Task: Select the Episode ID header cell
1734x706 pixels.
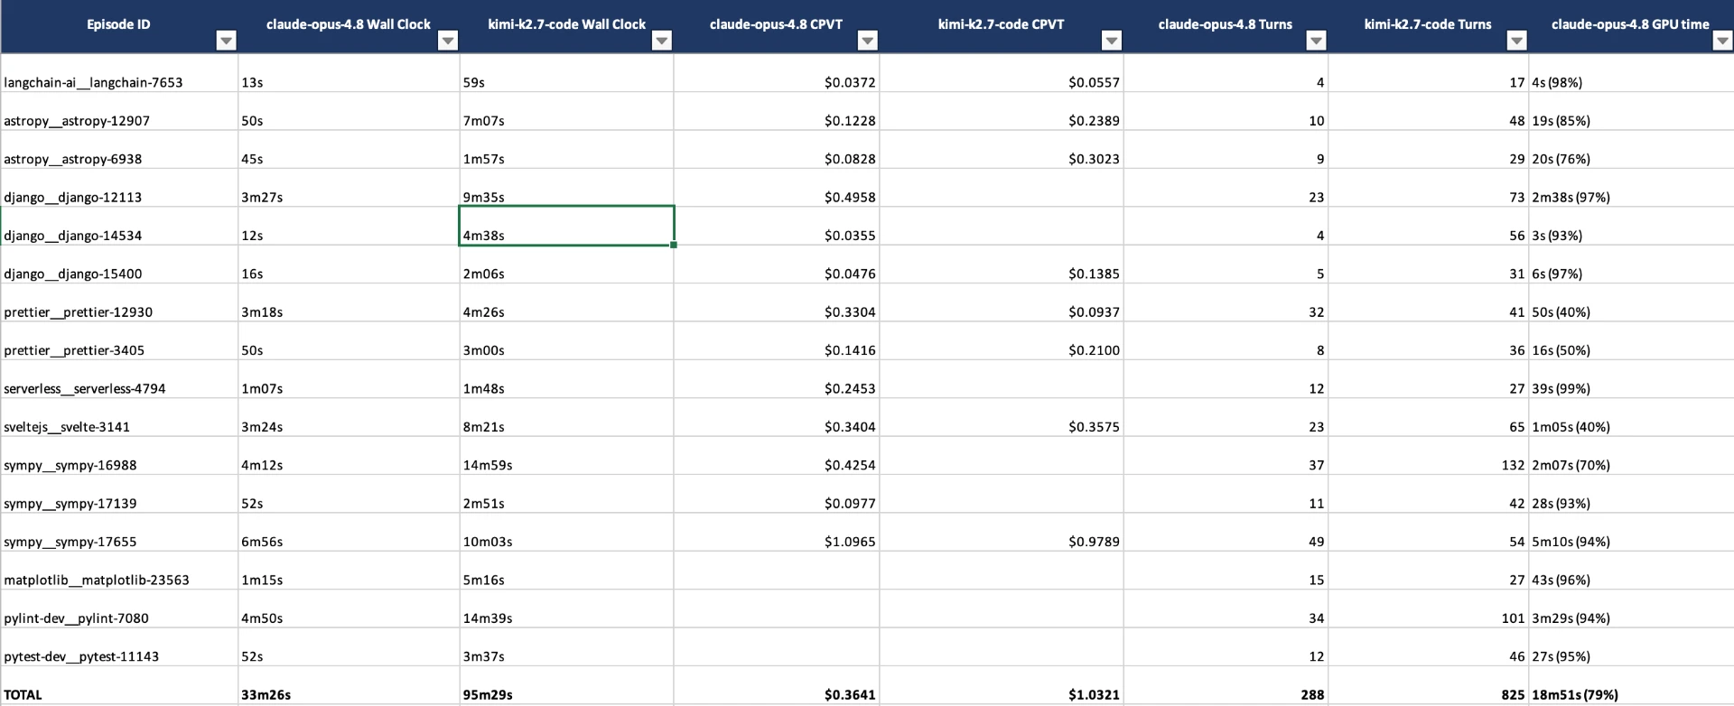Action: tap(119, 26)
